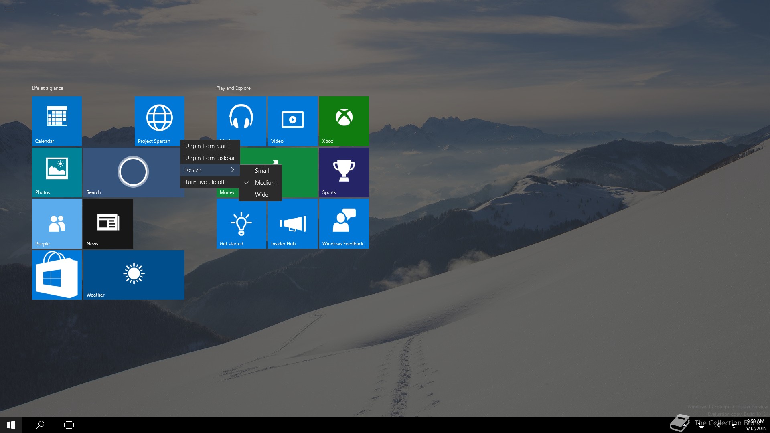
Task: Open the News tile
Action: pos(108,223)
